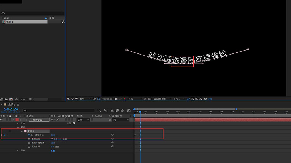Click the project panel thumbnail size slider
The height and width of the screenshot is (163, 291).
click(41, 99)
